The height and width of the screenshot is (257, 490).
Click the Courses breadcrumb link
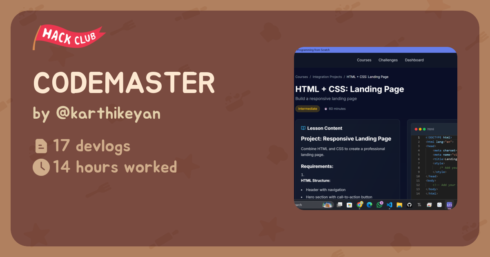pyautogui.click(x=302, y=77)
